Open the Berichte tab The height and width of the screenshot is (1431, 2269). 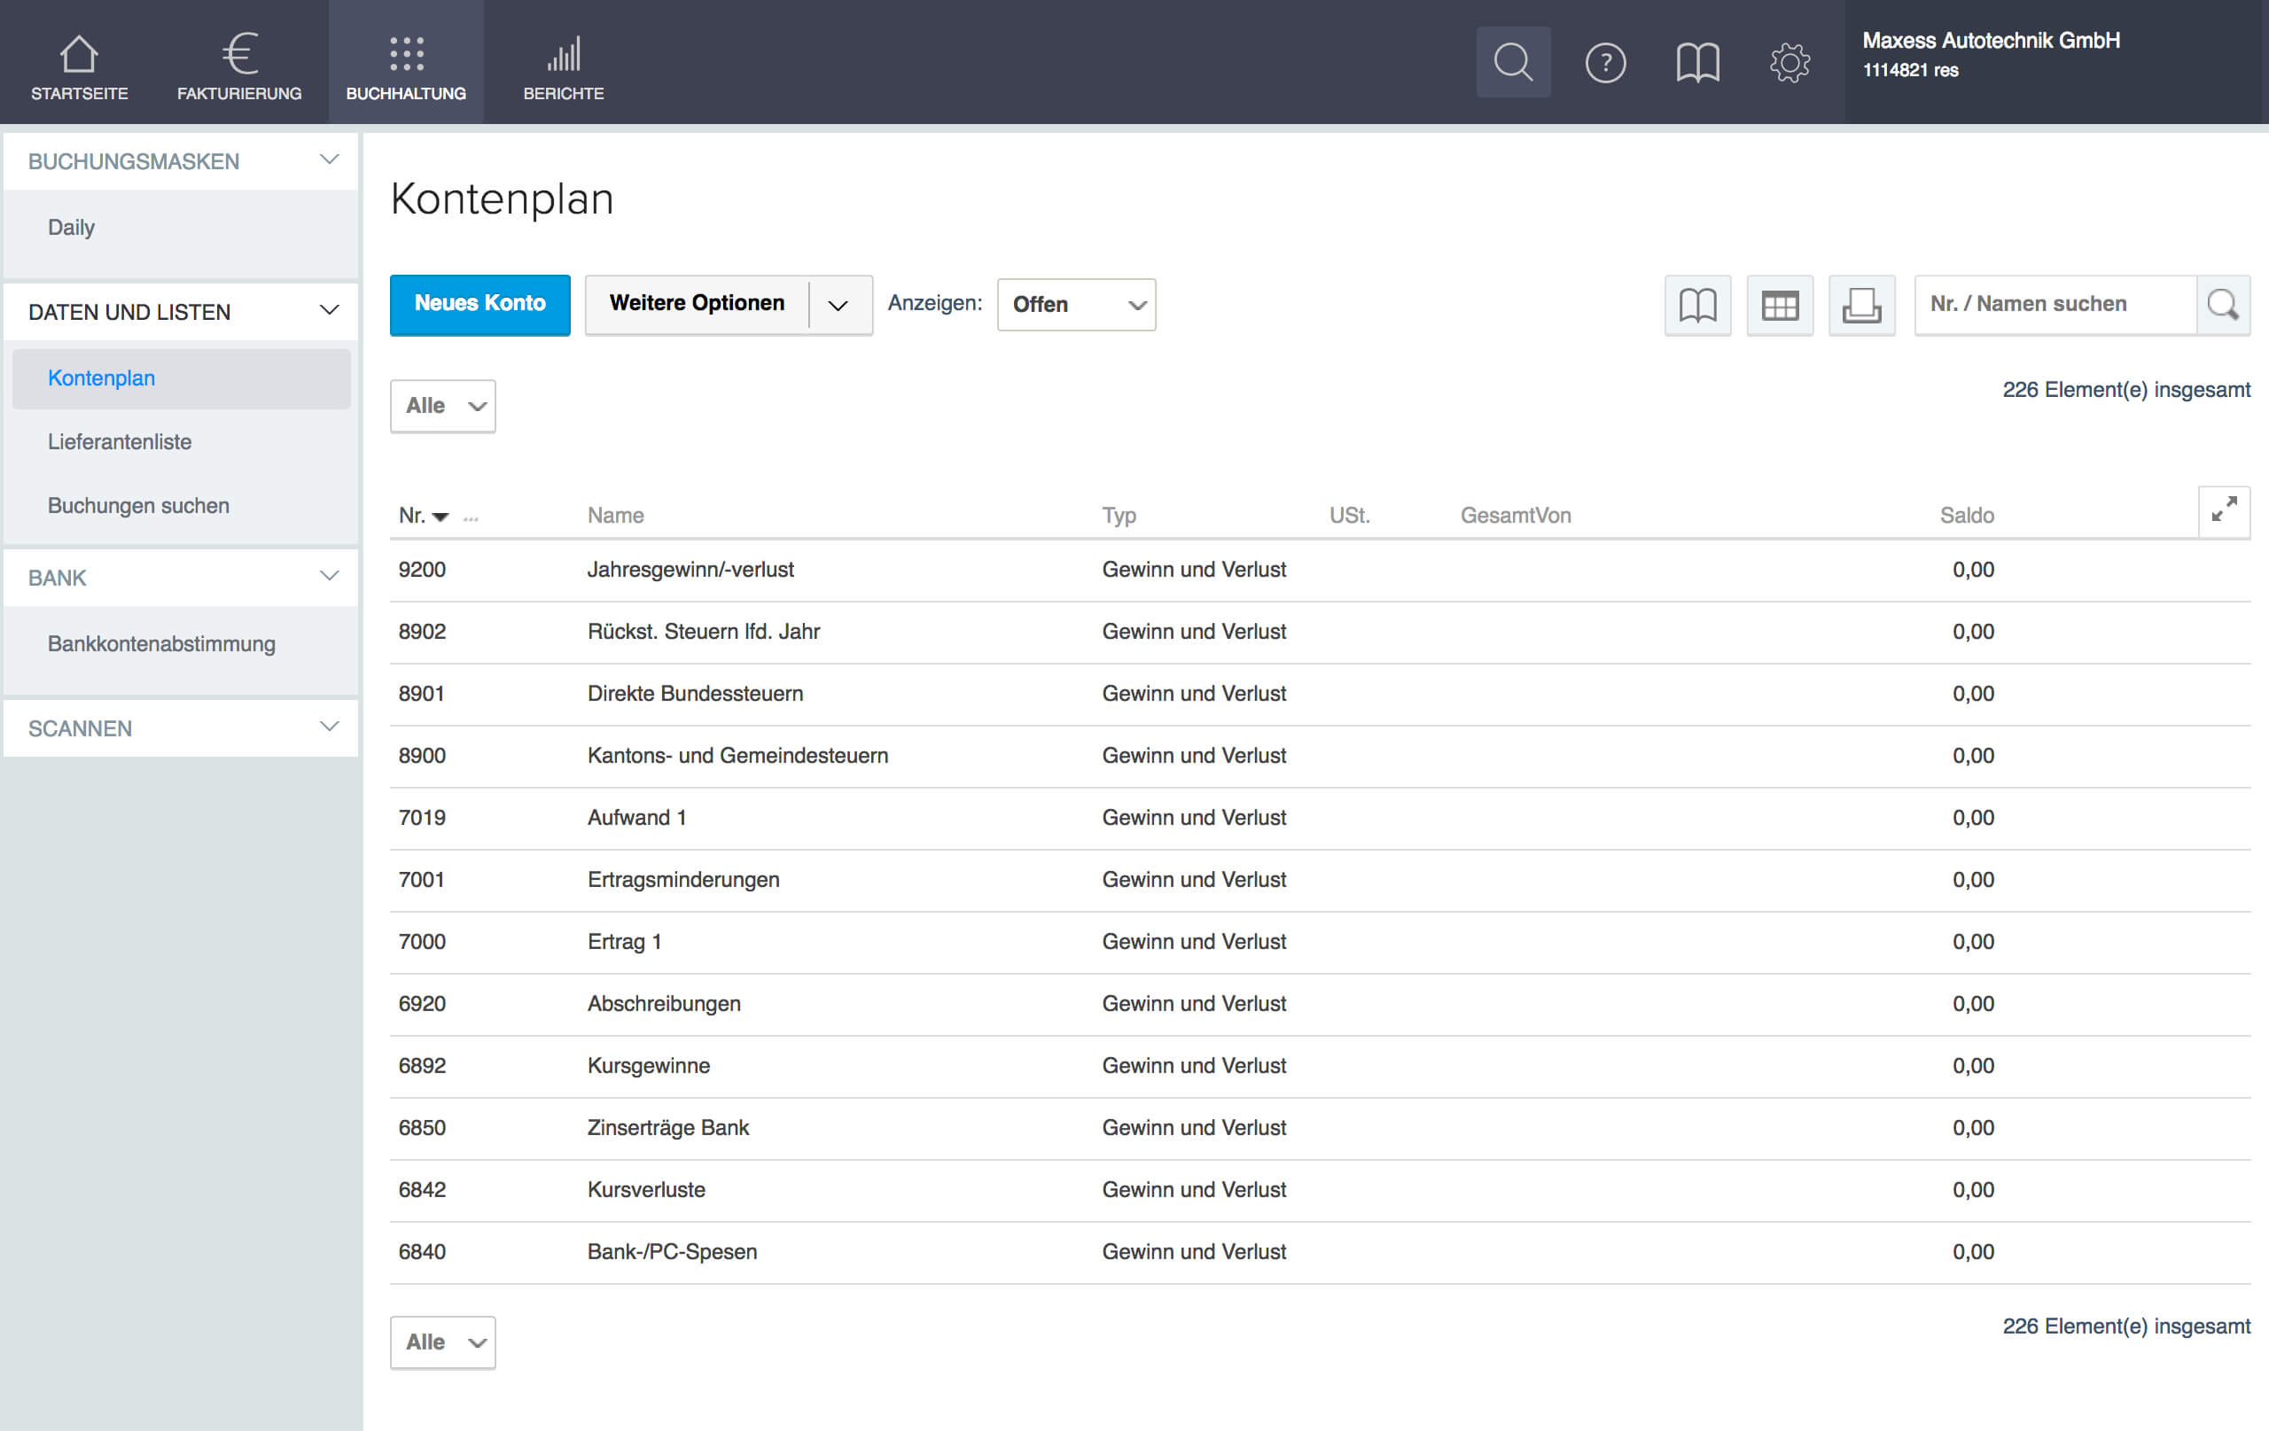click(x=563, y=64)
